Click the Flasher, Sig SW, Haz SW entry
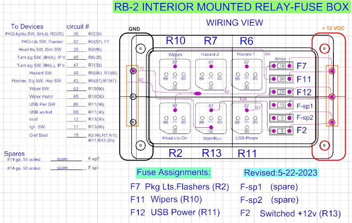This screenshot has width=352, height=223. 36,81
